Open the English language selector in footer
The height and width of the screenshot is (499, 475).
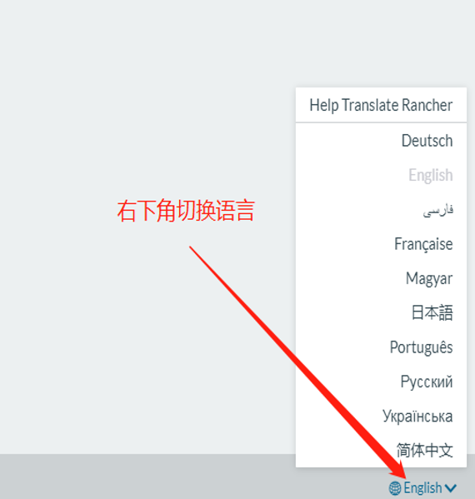tap(422, 488)
